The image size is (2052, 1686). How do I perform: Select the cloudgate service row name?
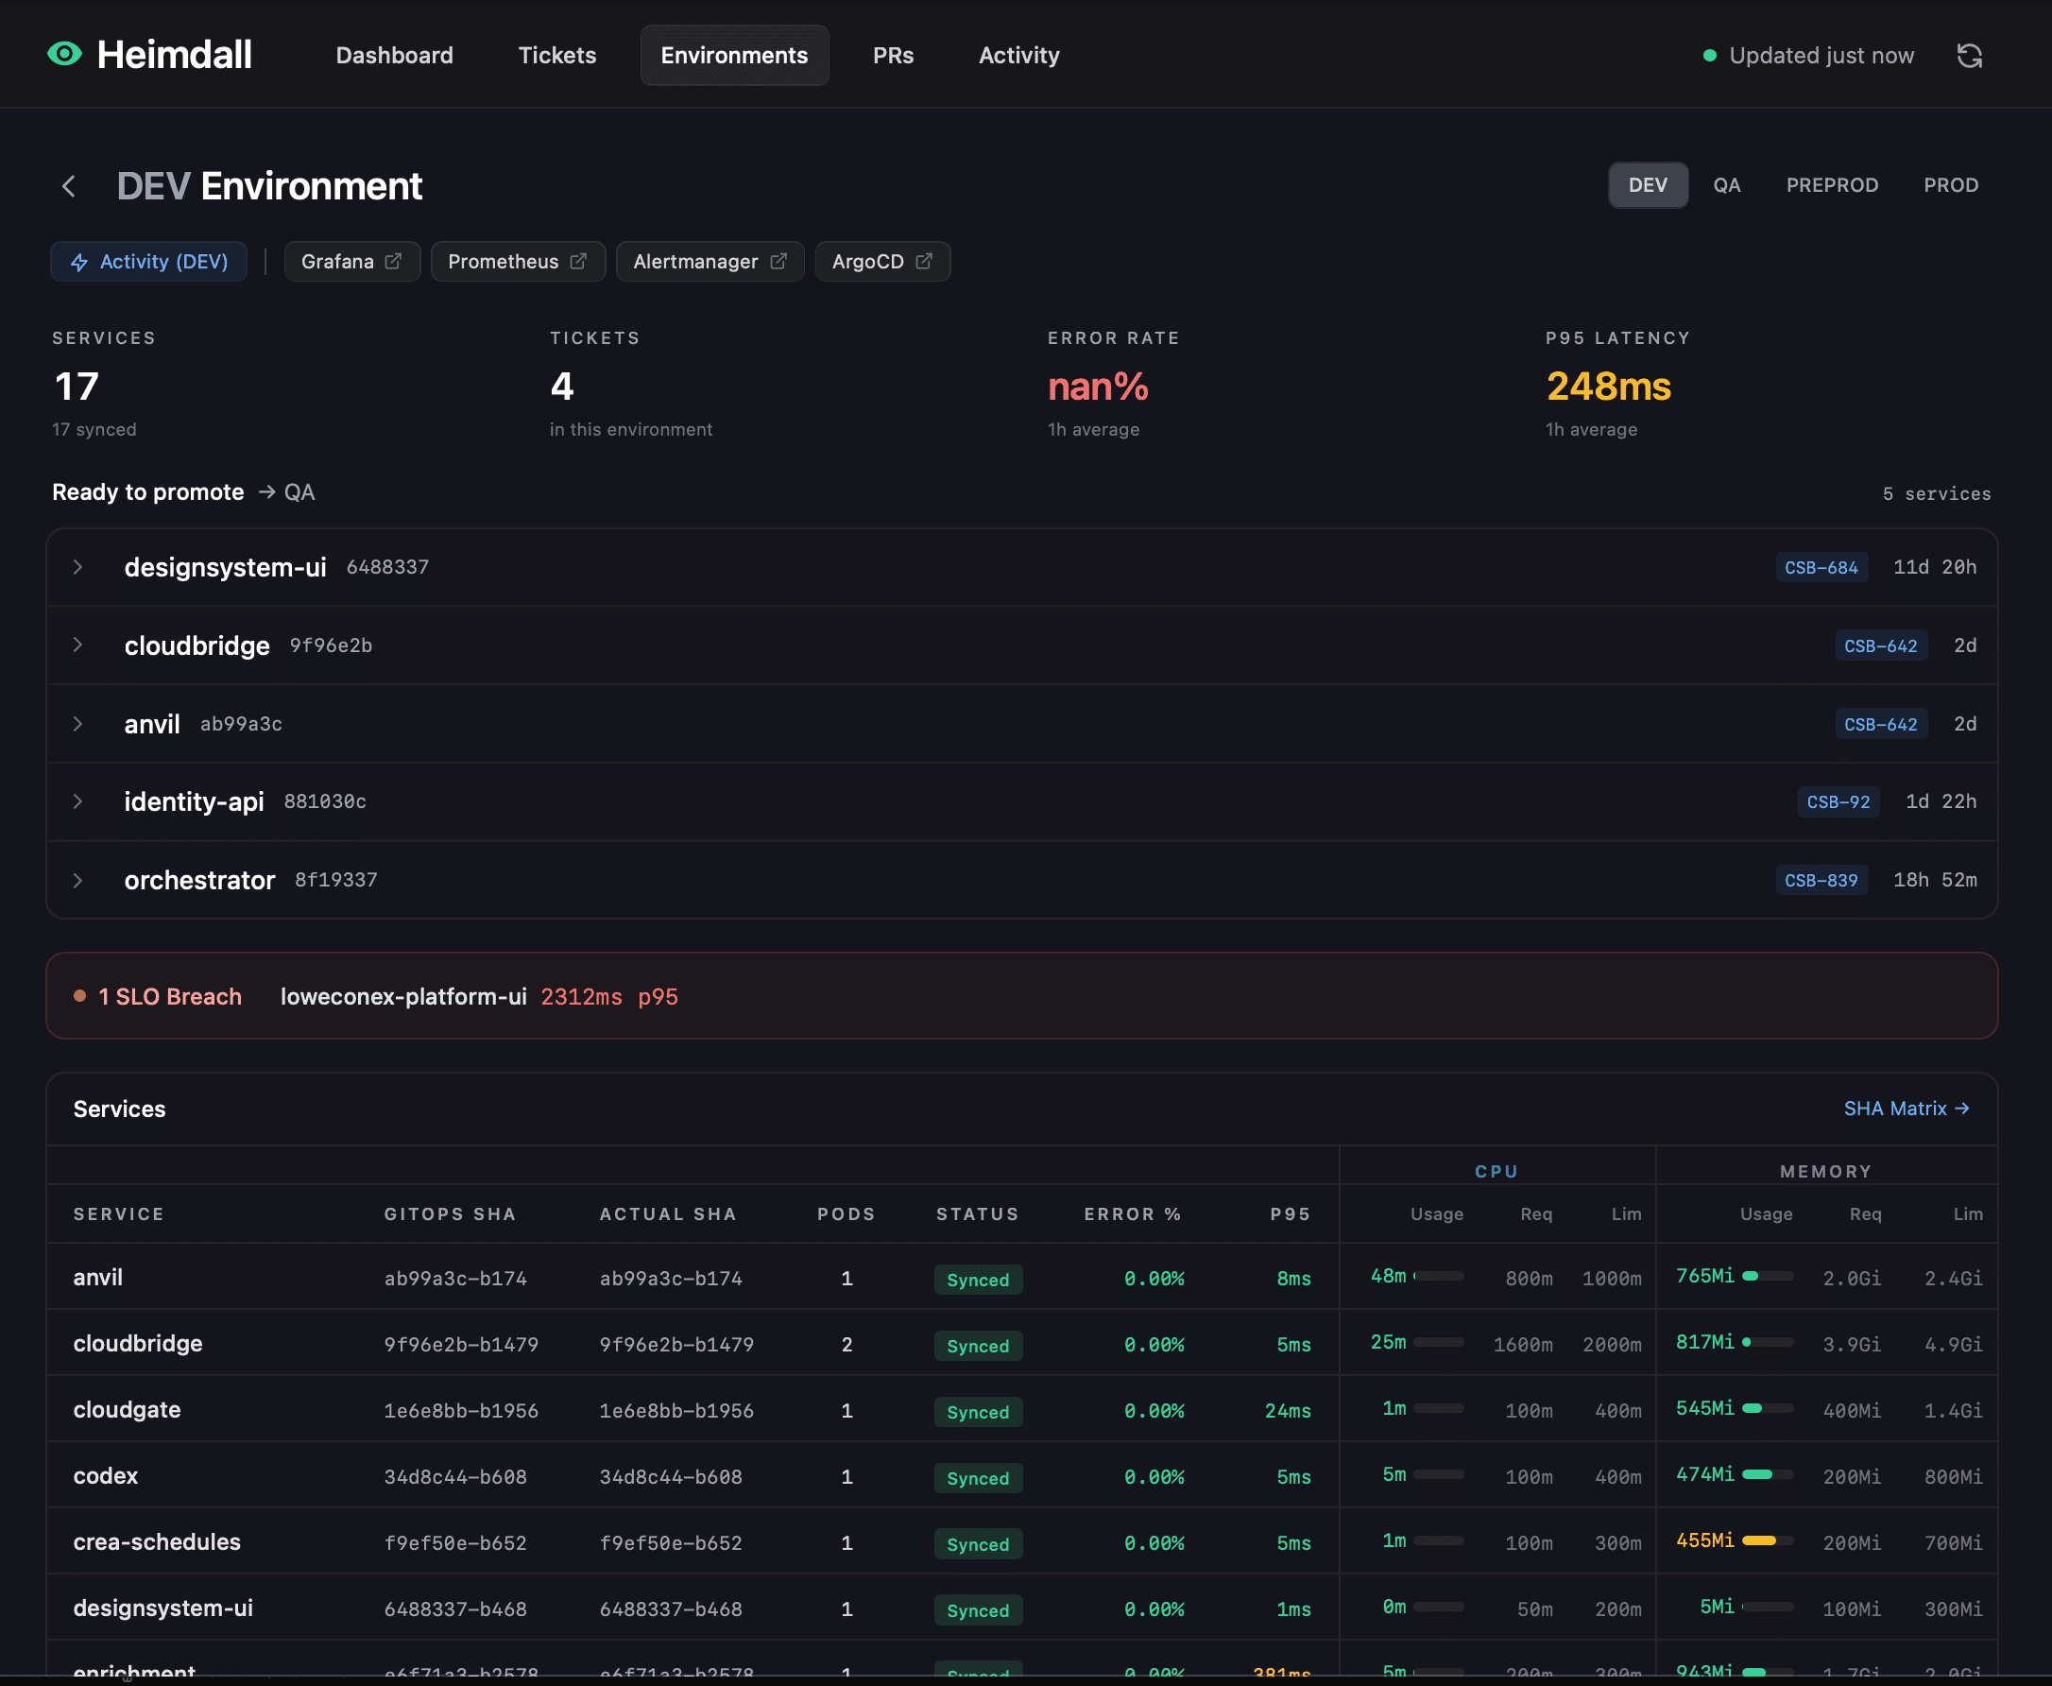pos(128,1409)
